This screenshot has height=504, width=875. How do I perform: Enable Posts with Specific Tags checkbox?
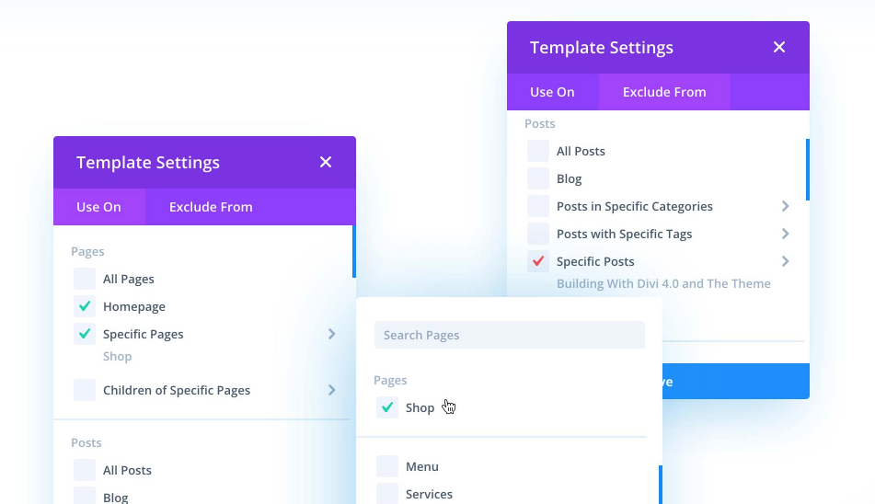[x=538, y=234]
